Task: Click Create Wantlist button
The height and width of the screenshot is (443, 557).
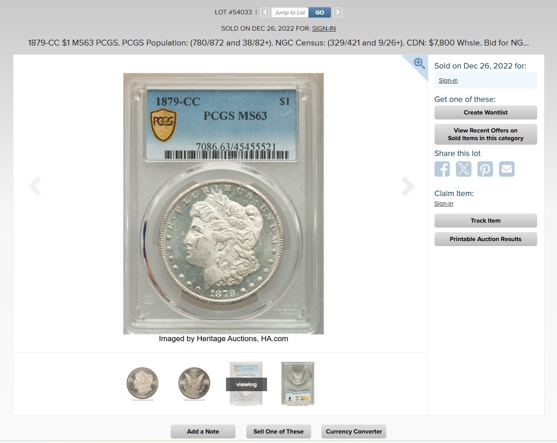Action: 485,112
